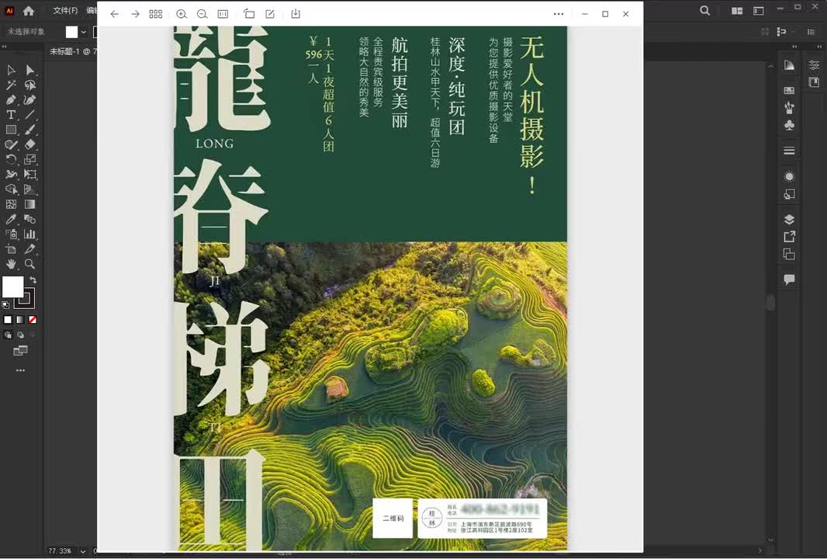Viewport: 827px width, 559px height.
Task: Select the Paintbrush tool
Action: 30,130
